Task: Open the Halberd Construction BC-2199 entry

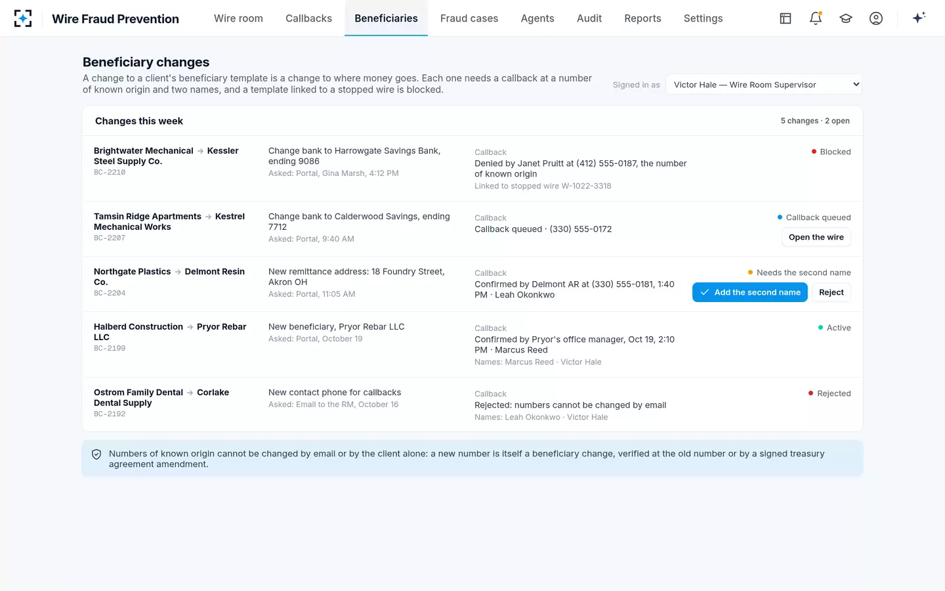Action: (x=472, y=344)
